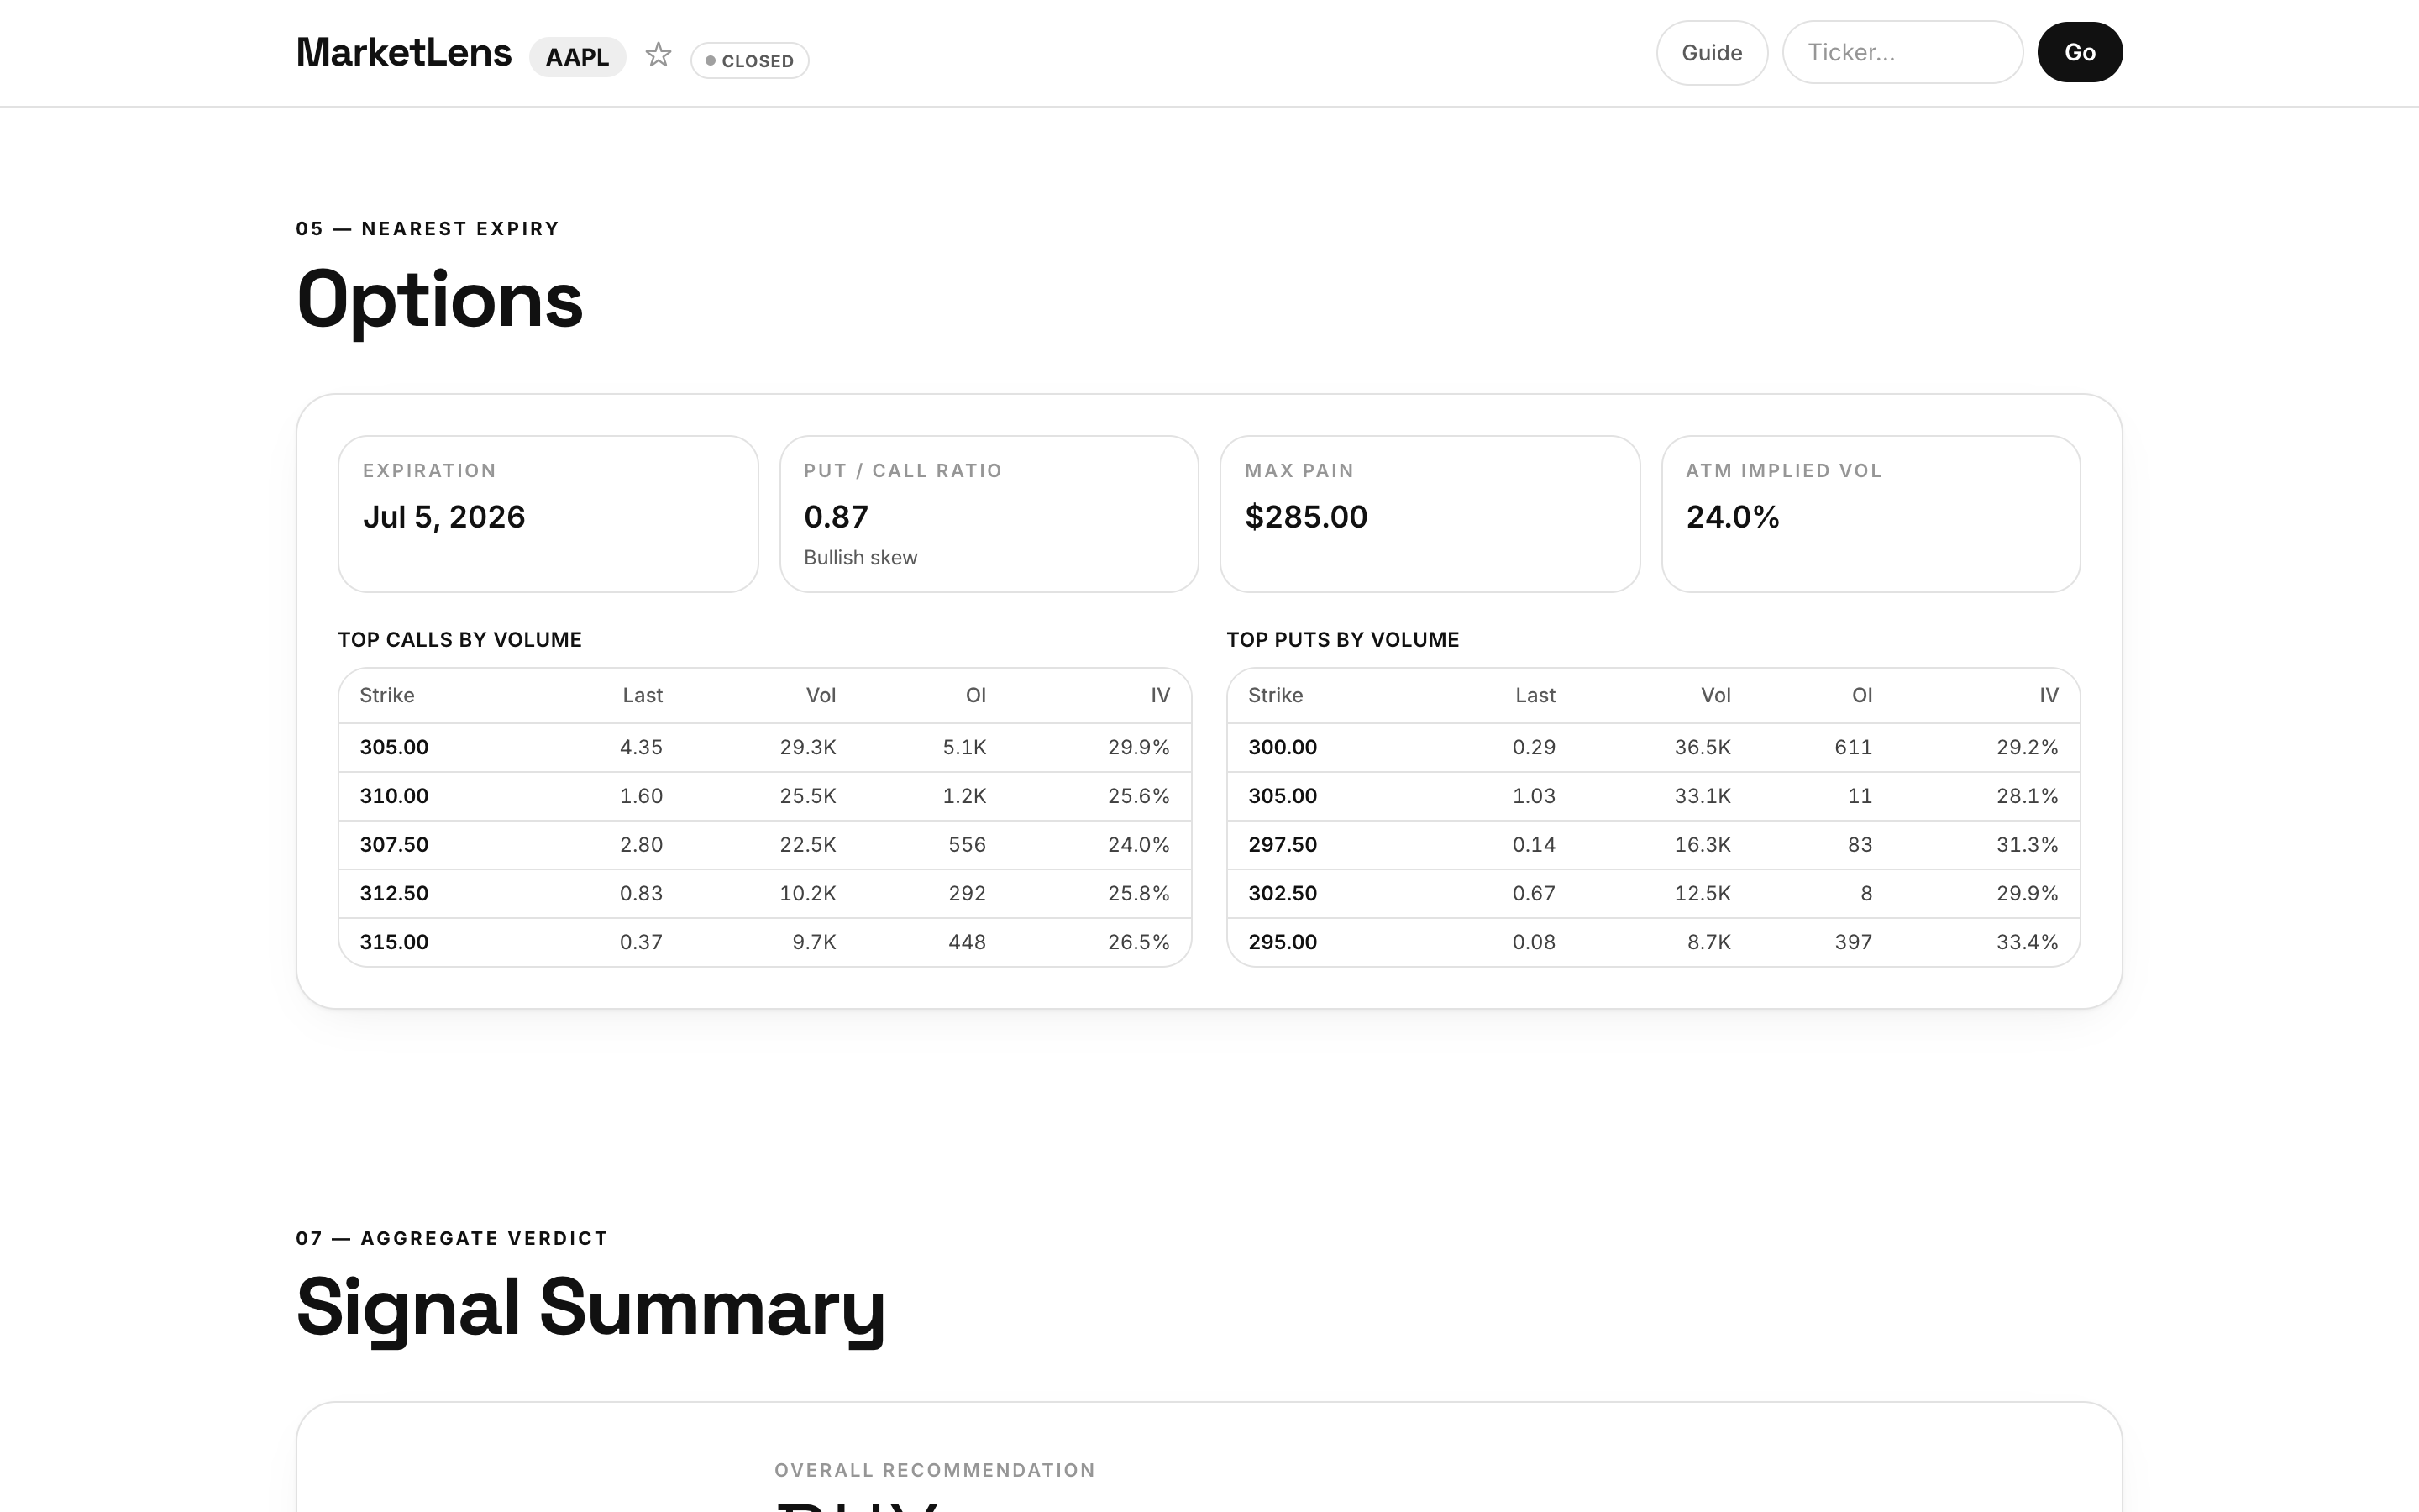The height and width of the screenshot is (1512, 2419).
Task: Select the 310.00 call strike row
Action: pos(764,796)
